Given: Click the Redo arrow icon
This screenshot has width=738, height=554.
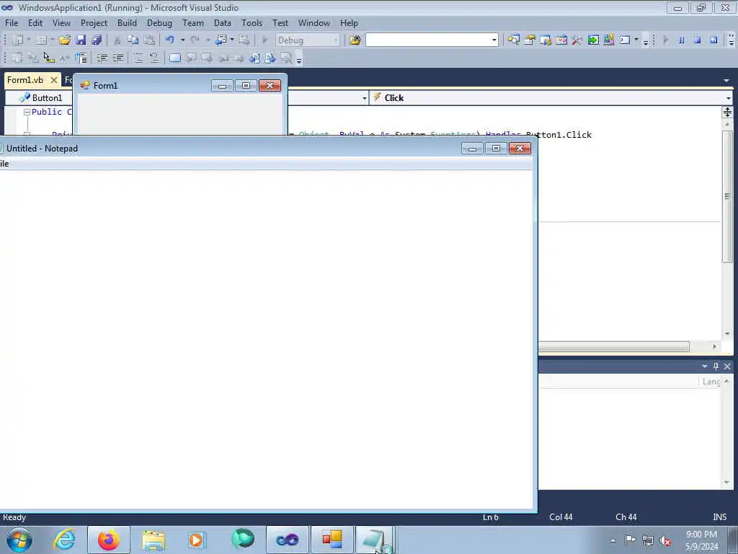Looking at the screenshot, I should (195, 40).
